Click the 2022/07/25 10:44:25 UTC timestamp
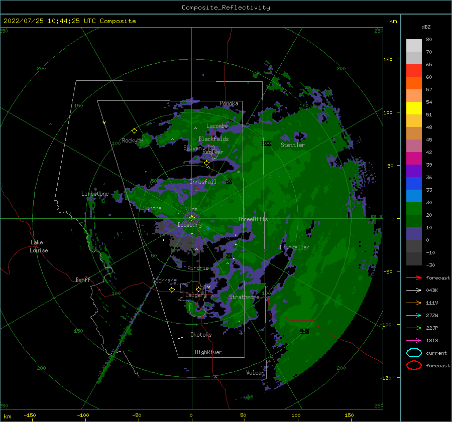Viewport: 452px width, 422px height. tap(50, 21)
